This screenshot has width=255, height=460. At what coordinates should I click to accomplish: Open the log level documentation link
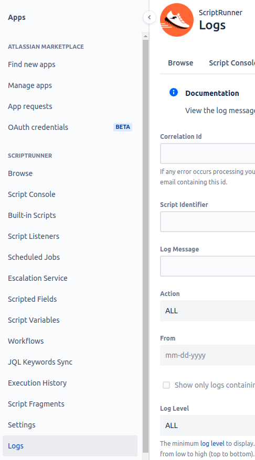[212, 443]
